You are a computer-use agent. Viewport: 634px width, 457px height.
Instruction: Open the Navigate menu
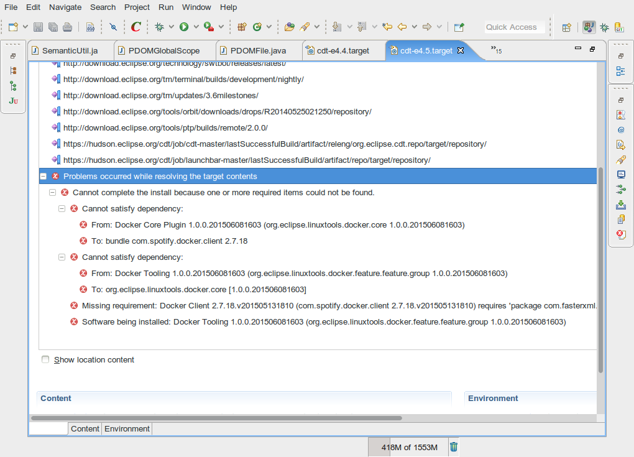[x=65, y=7]
